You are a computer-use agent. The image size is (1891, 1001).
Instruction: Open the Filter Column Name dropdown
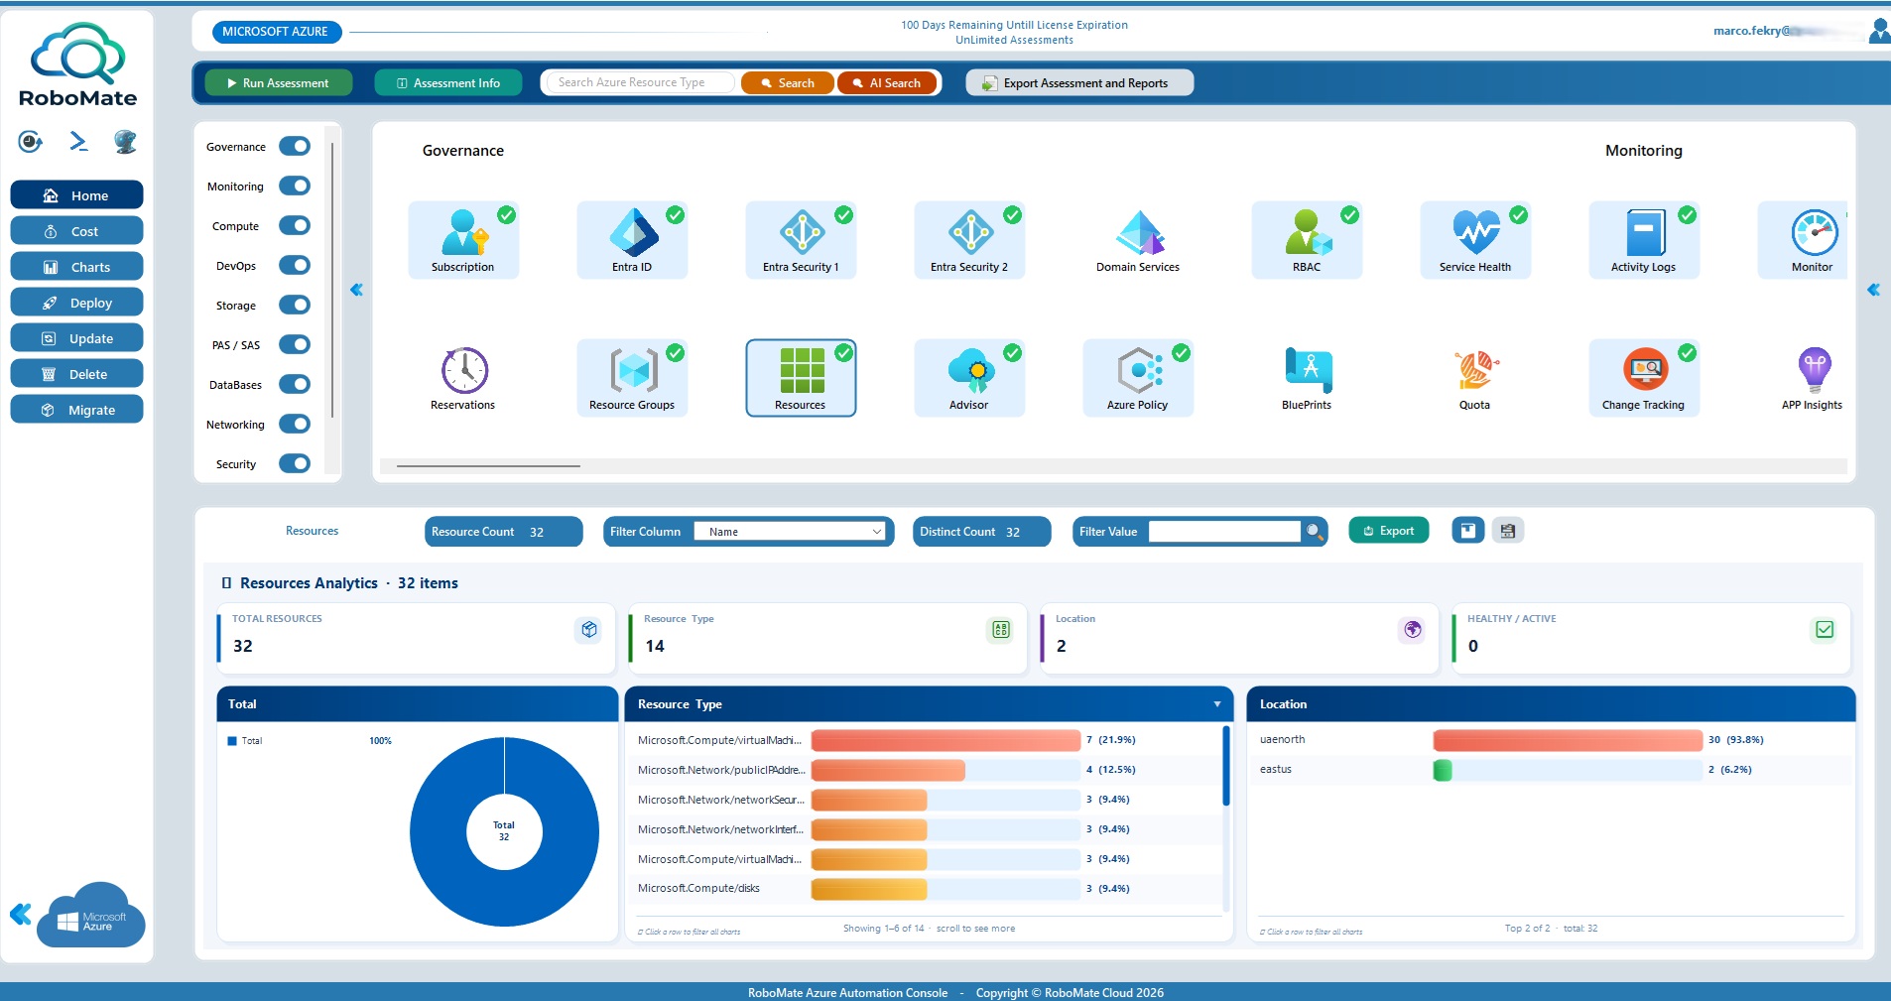point(790,532)
